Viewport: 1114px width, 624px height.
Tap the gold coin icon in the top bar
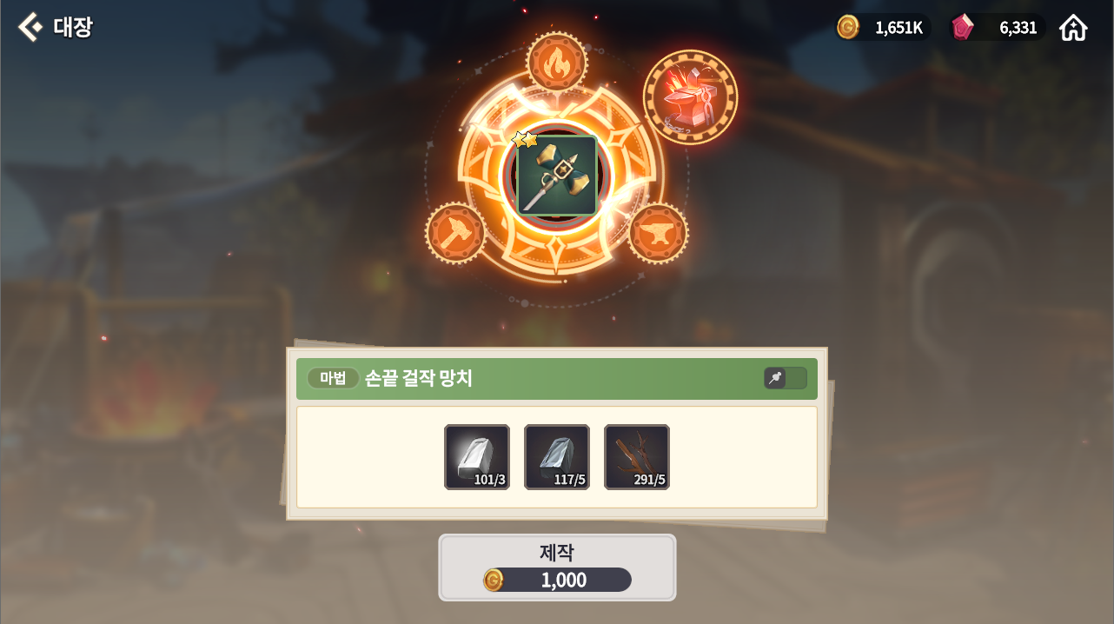(848, 27)
